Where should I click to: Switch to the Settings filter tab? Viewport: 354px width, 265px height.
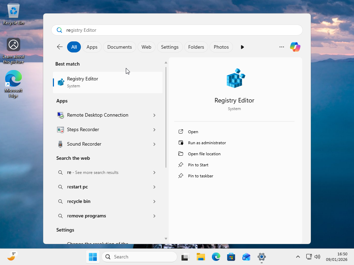click(169, 47)
